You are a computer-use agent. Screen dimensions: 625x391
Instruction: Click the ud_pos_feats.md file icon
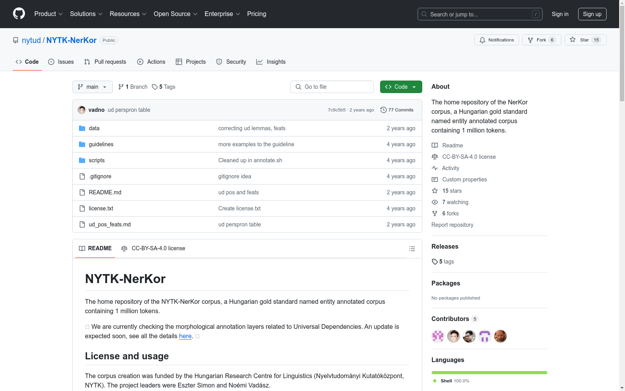point(82,224)
